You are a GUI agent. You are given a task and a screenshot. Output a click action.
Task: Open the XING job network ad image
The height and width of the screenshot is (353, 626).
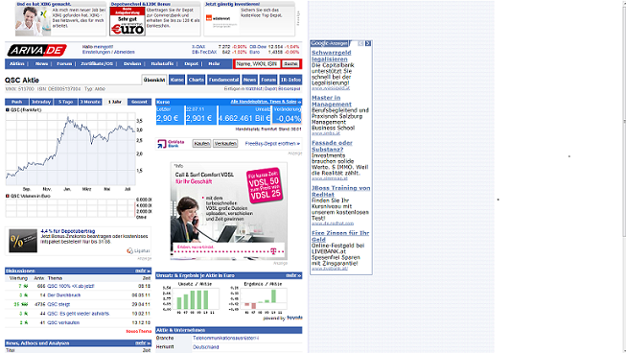coord(34,21)
